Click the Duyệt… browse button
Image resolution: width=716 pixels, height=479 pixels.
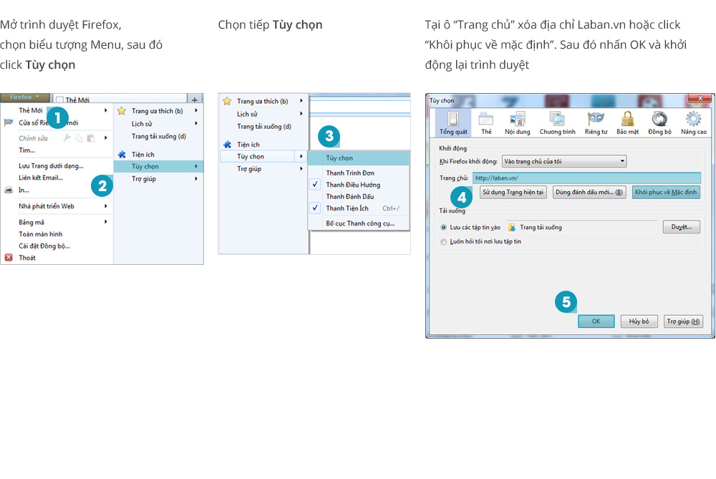[681, 227]
